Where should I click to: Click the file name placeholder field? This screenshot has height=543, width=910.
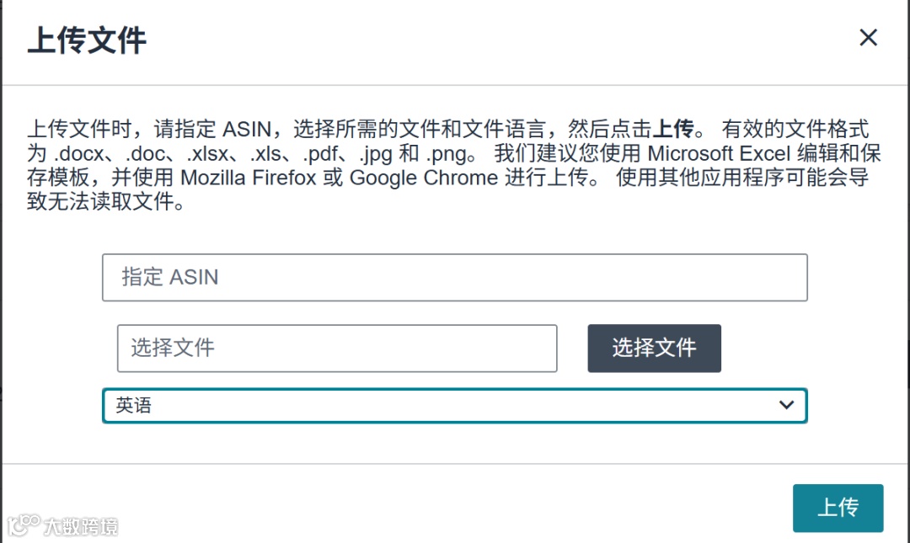(337, 348)
